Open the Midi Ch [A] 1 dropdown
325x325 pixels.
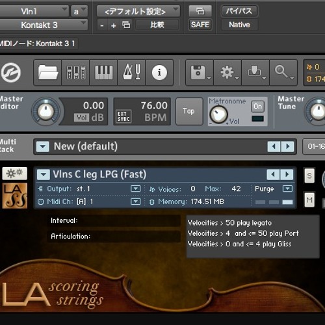click(x=135, y=201)
